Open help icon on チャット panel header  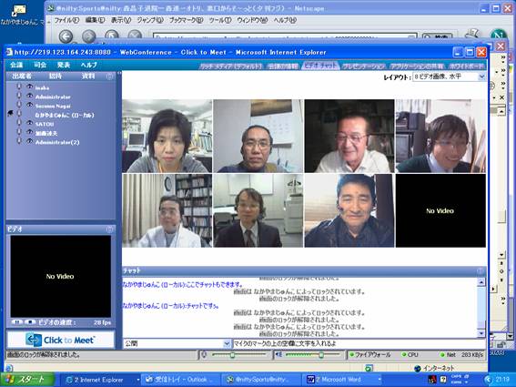click(481, 271)
